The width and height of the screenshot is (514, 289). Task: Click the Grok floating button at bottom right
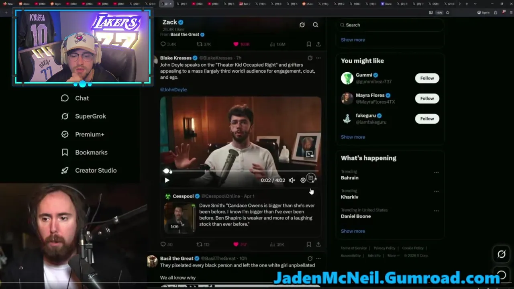(x=502, y=254)
